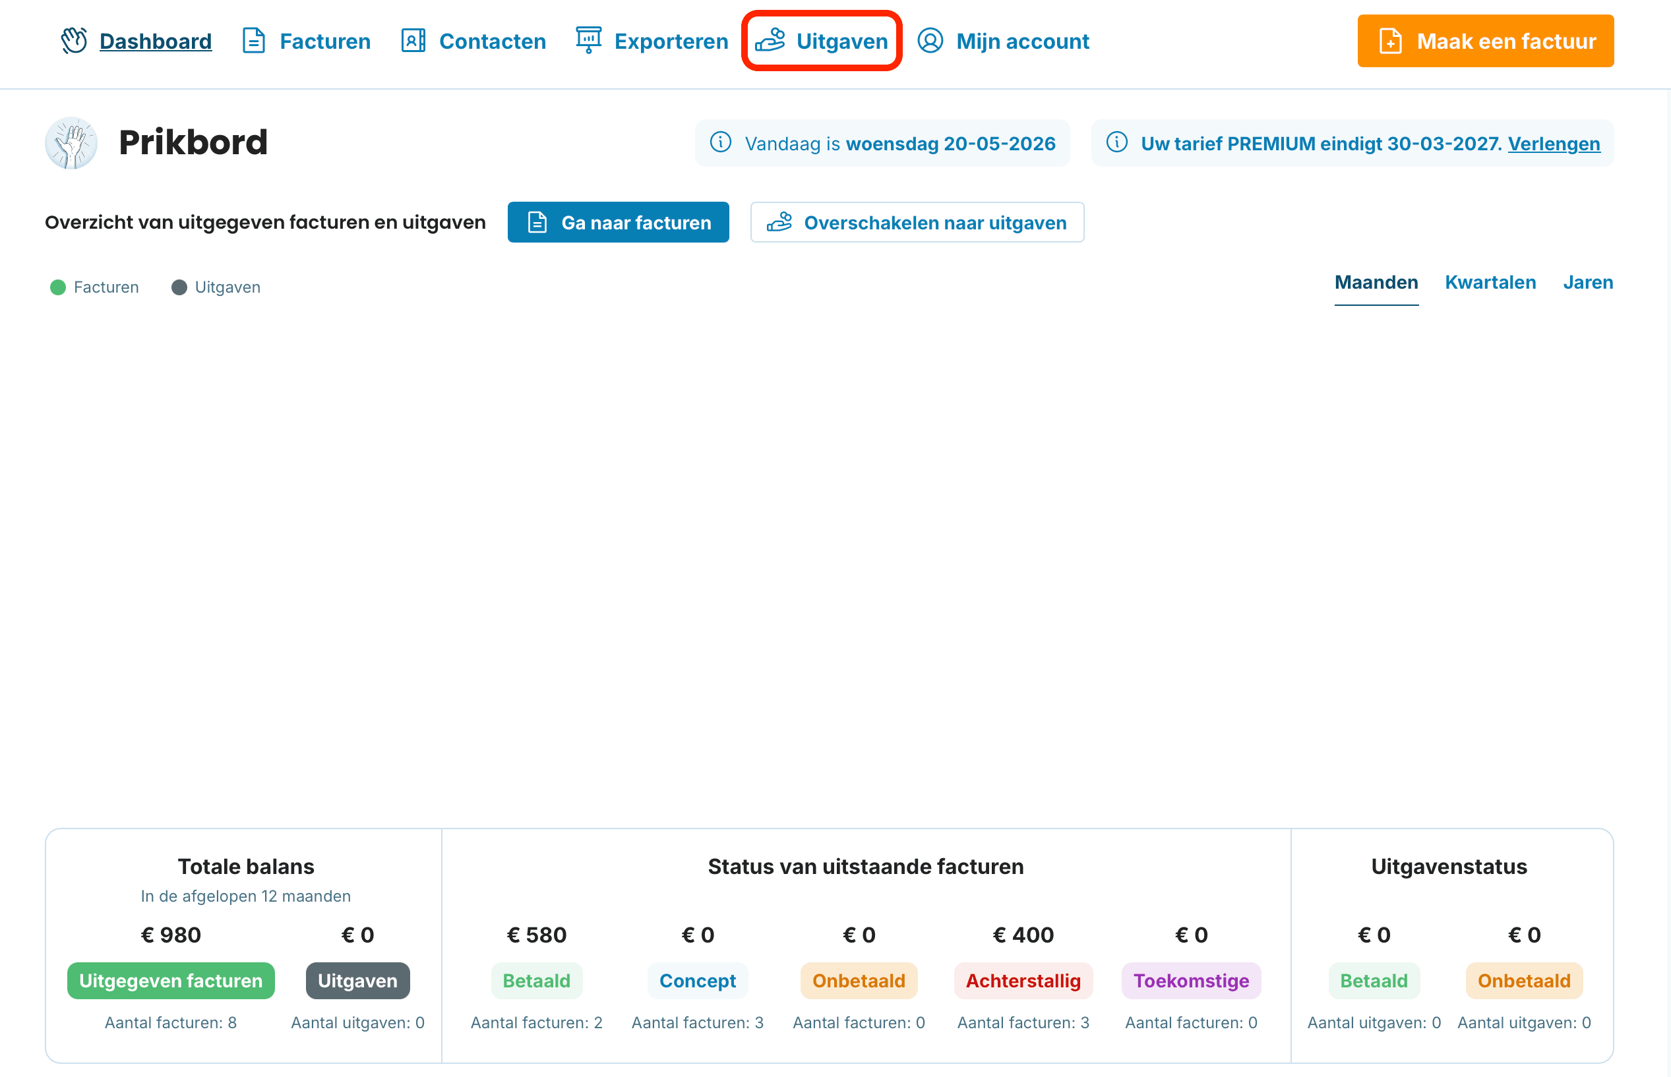
Task: Click the info icon beside Vandaag is
Action: [x=721, y=142]
